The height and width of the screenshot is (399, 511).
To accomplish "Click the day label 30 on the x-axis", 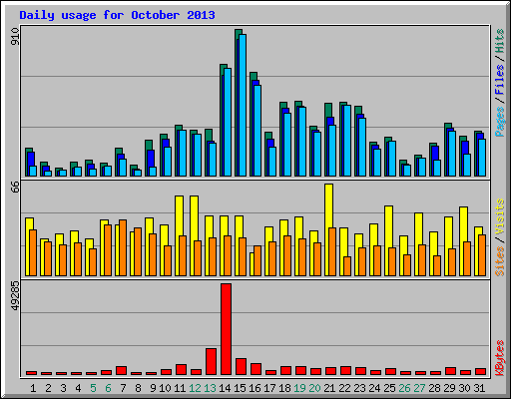I will click(464, 388).
